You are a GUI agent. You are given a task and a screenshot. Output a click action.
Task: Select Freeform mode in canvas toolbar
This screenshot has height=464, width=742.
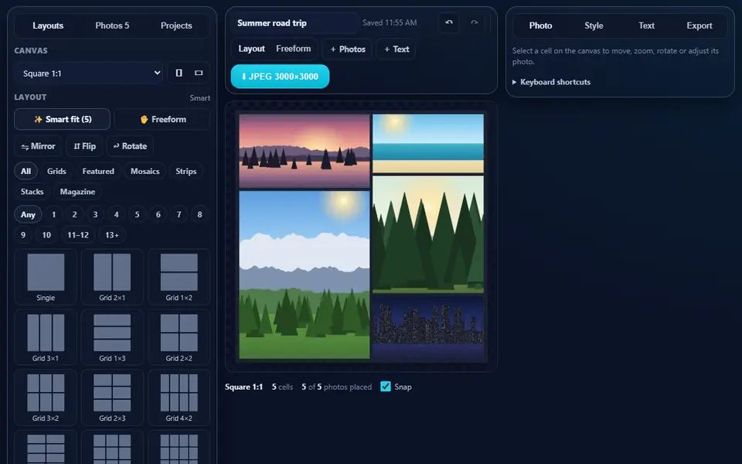294,49
